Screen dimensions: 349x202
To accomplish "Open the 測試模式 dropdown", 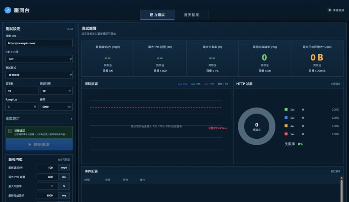I will 39,75.
